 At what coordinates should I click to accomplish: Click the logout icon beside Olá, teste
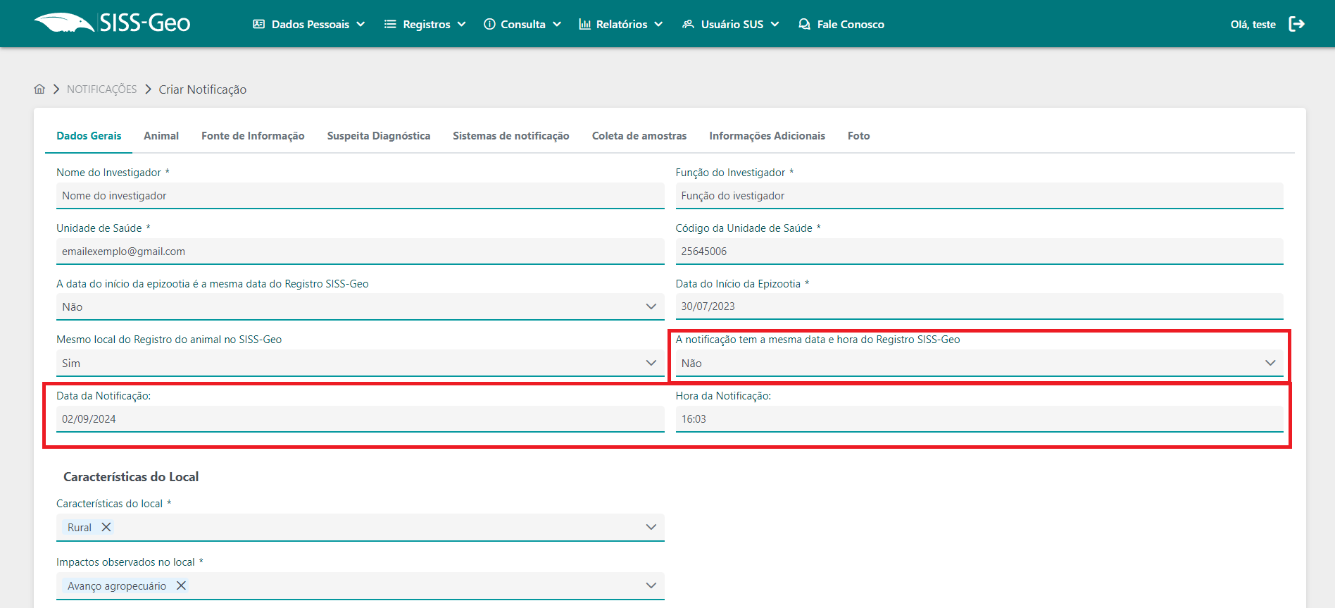click(x=1296, y=24)
